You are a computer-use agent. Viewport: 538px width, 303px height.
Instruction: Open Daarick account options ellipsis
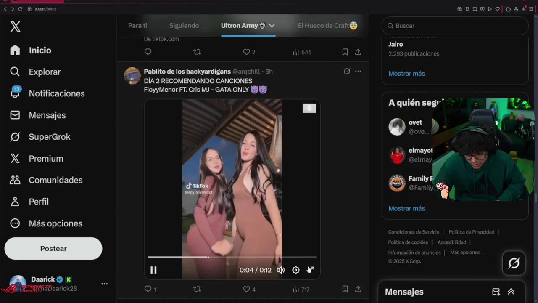pos(105,284)
